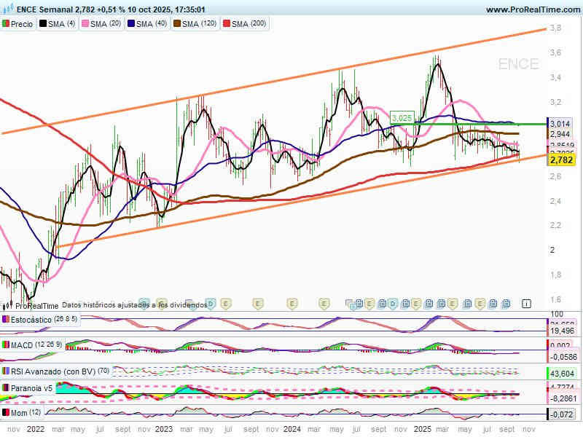Viewport: 583px width, 437px height.
Task: Select the SMA (40) legend label
Action: (147, 24)
